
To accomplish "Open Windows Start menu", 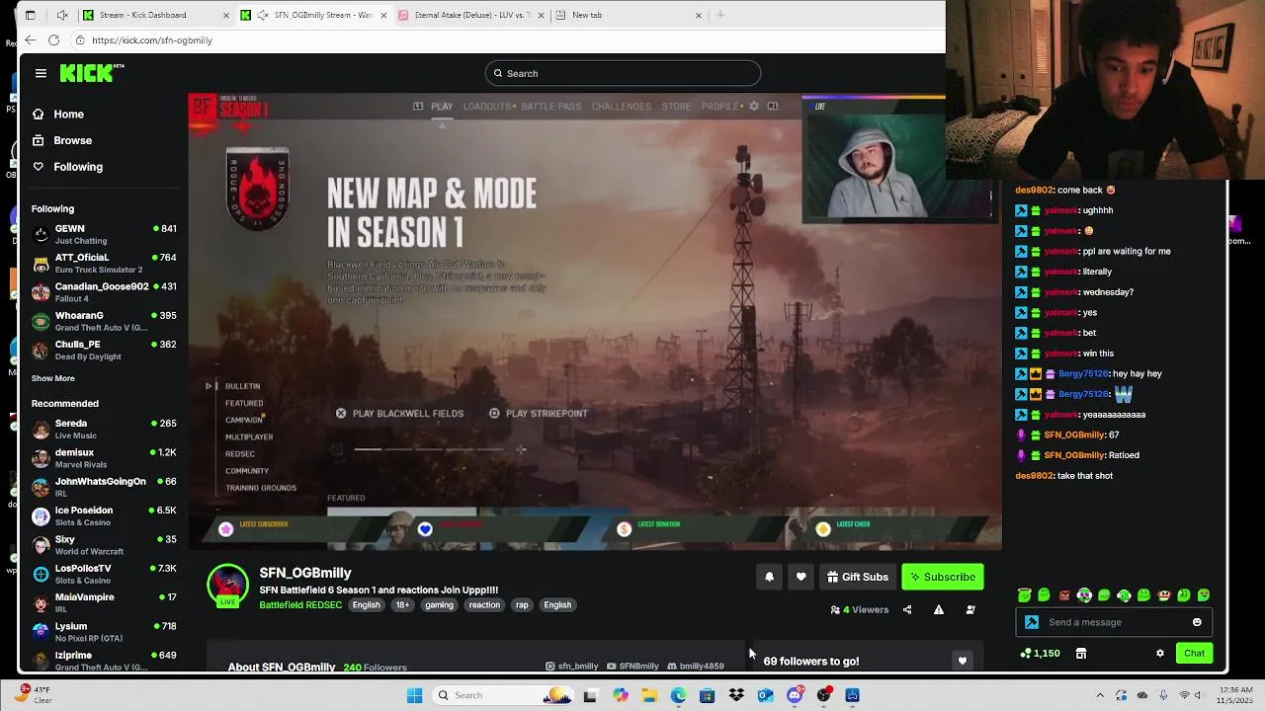I will coord(415,695).
